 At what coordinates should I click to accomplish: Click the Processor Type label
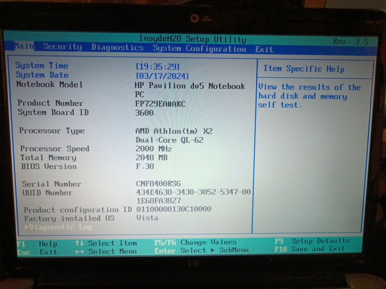52,131
